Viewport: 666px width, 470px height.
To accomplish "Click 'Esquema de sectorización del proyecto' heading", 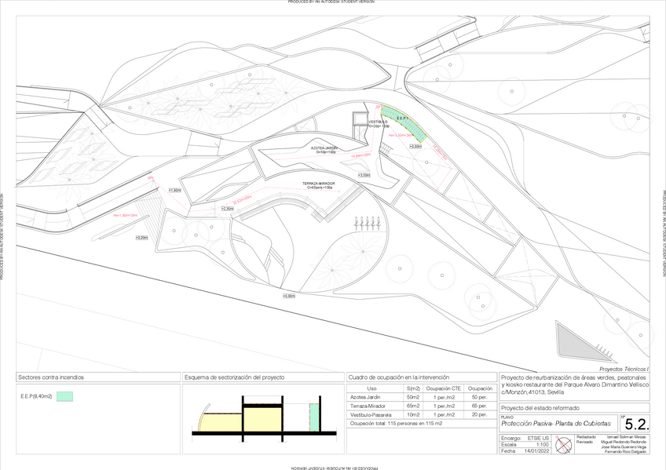I will tap(235, 377).
